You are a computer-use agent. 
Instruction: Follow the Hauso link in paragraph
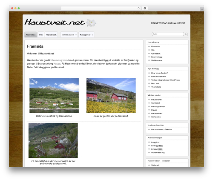pyautogui.click(x=57, y=64)
